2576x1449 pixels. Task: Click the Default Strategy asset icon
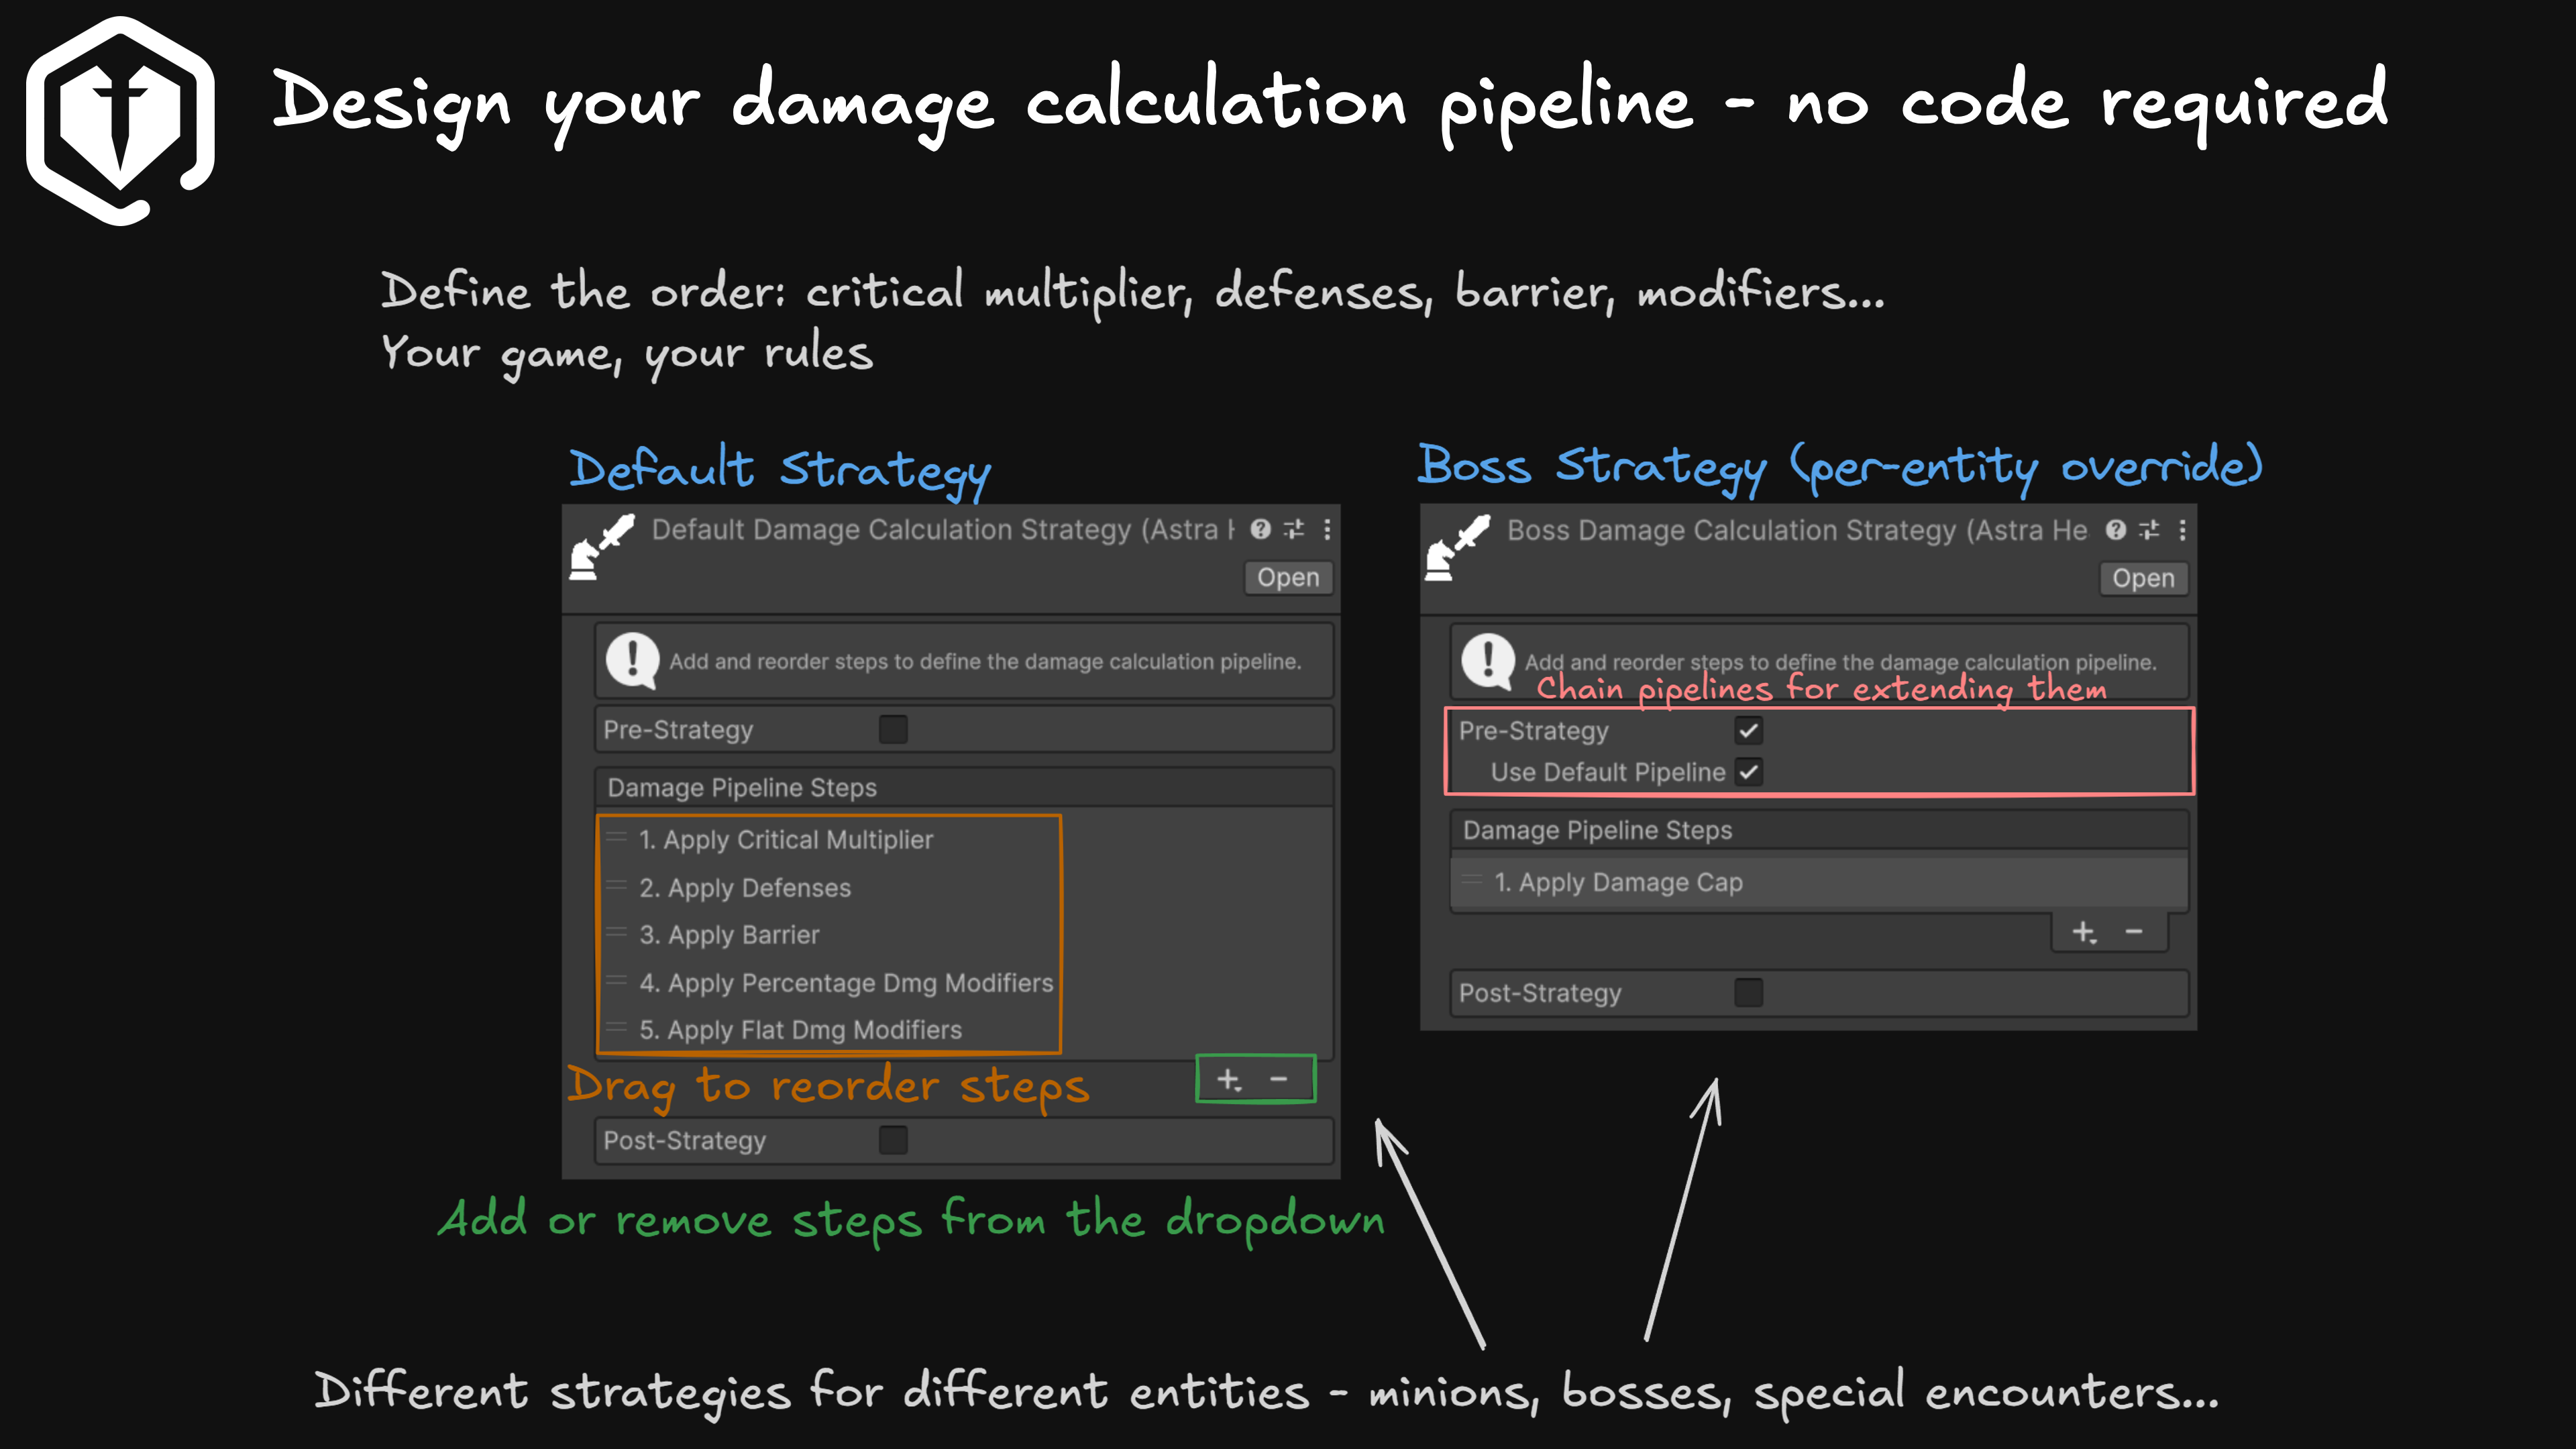coord(602,546)
